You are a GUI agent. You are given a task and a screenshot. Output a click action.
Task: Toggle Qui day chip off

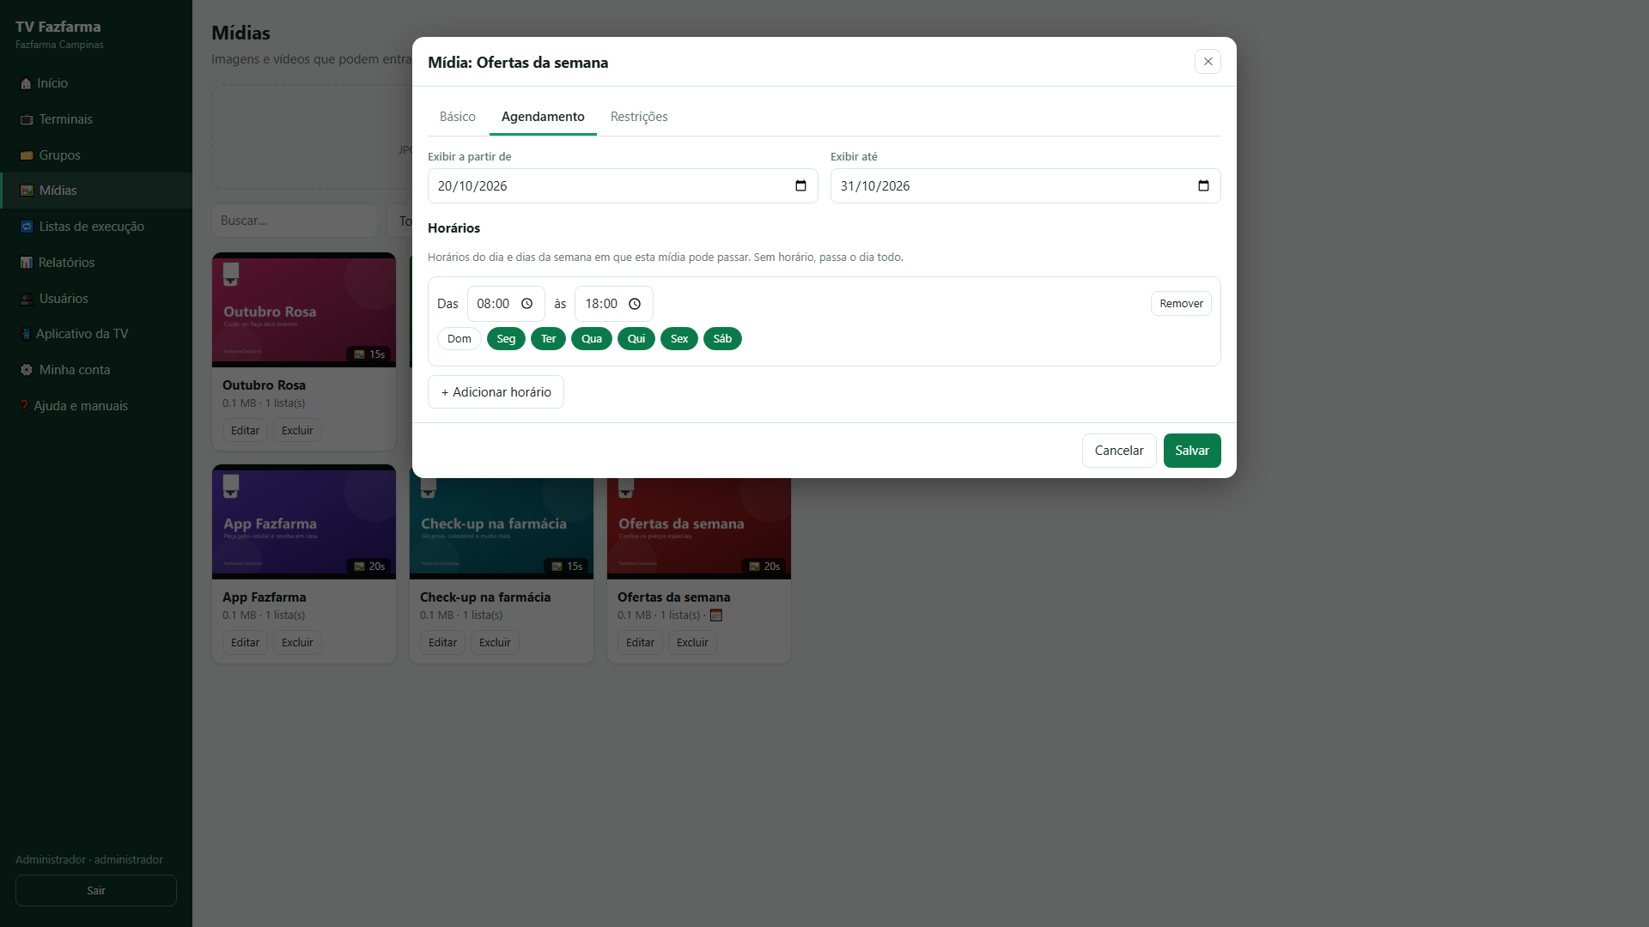[x=636, y=339]
